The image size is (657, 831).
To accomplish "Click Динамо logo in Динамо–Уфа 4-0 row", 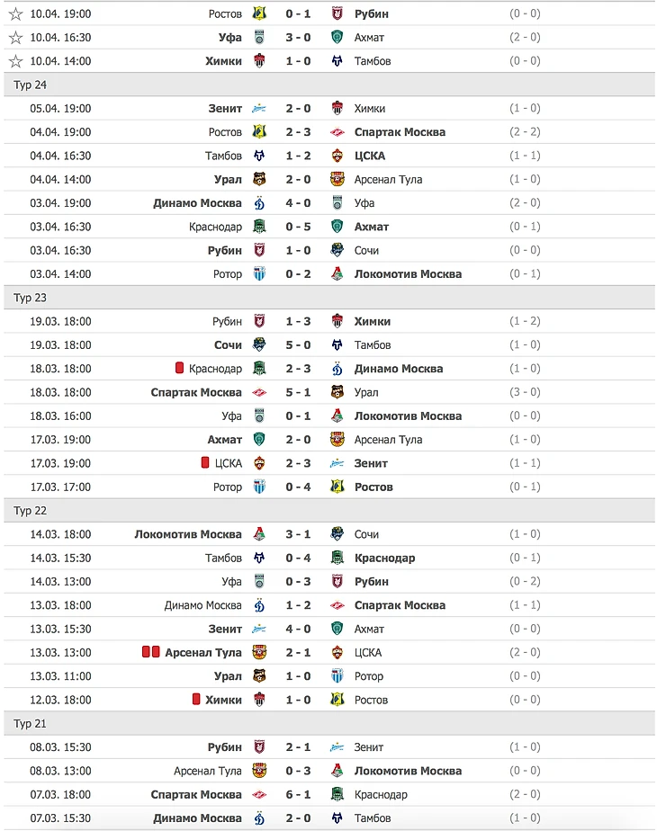I will pyautogui.click(x=259, y=203).
